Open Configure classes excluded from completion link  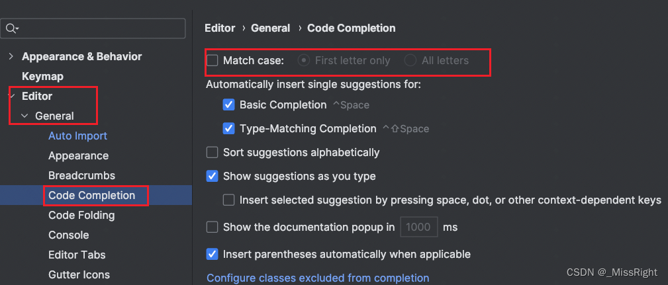318,278
